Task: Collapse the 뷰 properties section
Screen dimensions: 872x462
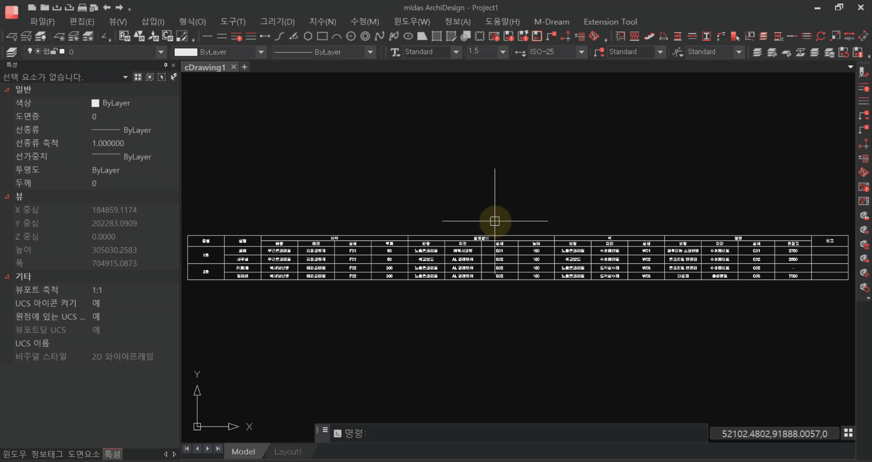Action: (7, 197)
